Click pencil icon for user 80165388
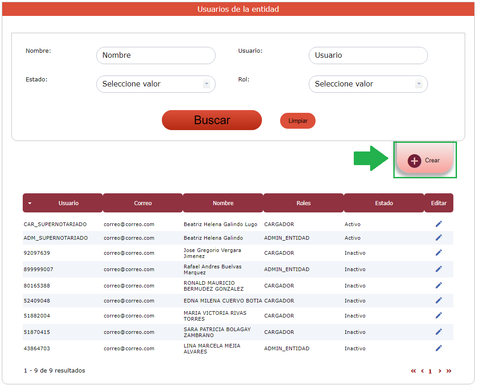Image resolution: width=477 pixels, height=388 pixels. tap(438, 285)
